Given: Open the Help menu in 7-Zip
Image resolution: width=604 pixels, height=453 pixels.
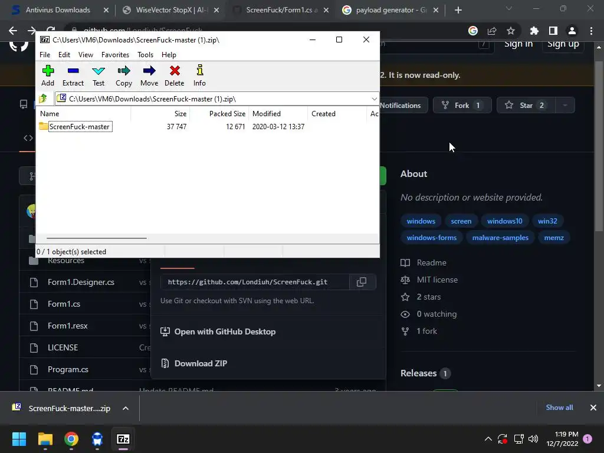Looking at the screenshot, I should 169,55.
